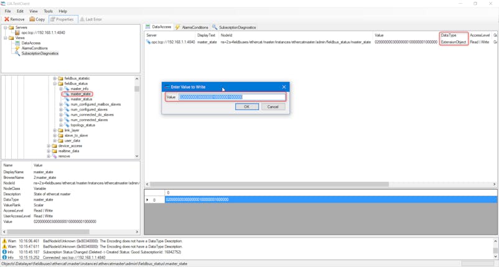
Task: Close the Enter Value to Write dialog
Action: point(284,87)
